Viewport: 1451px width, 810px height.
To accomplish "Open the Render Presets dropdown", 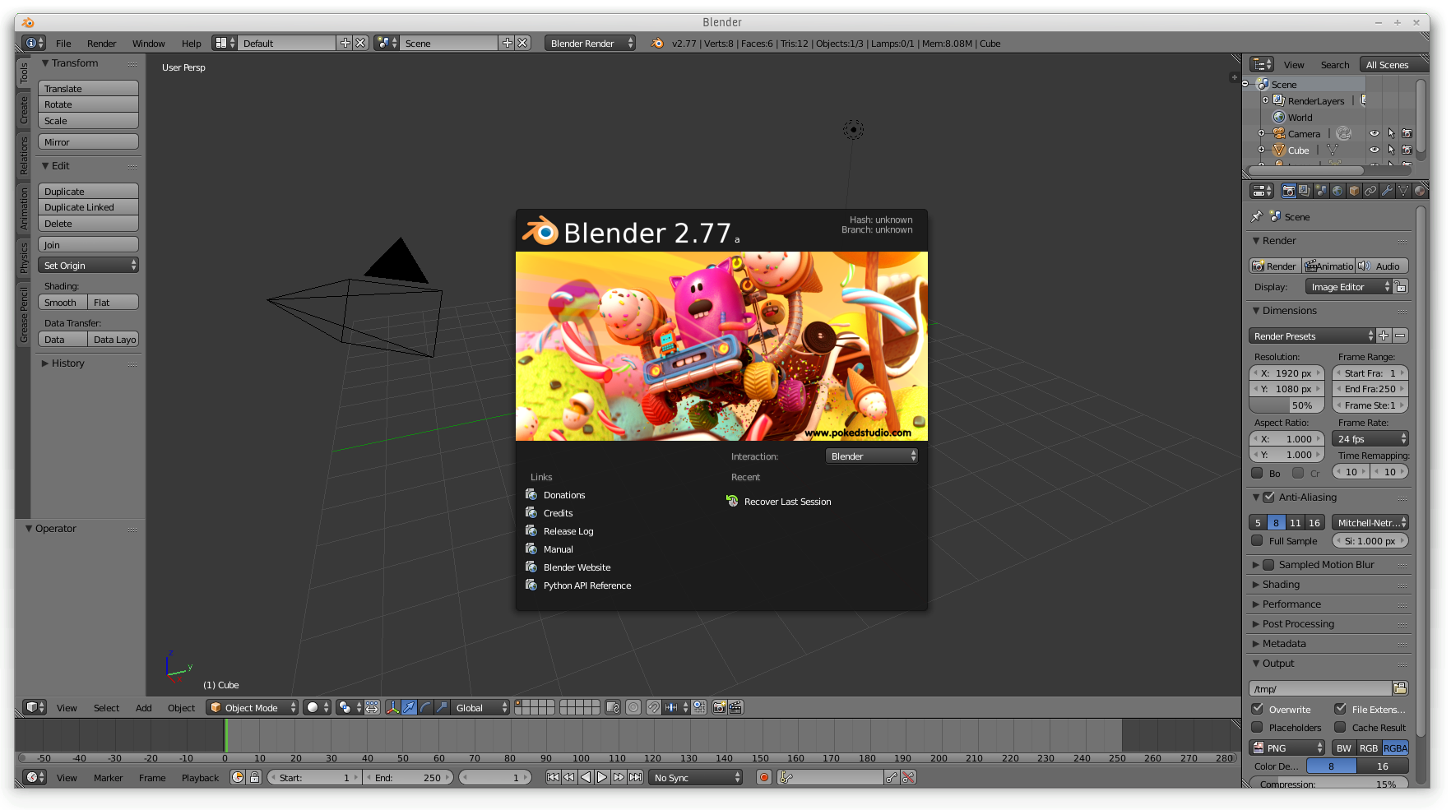I will pyautogui.click(x=1311, y=336).
